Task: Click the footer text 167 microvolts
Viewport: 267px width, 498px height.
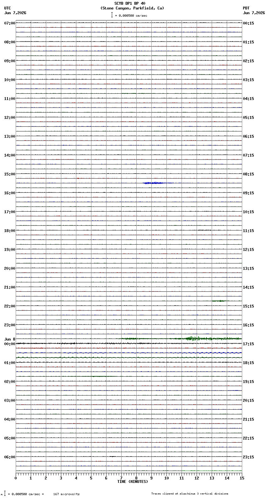Action: [x=66, y=494]
